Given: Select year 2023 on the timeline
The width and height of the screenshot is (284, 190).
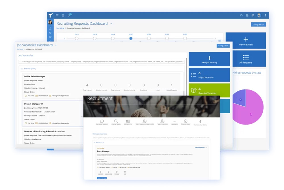Looking at the screenshot, I should coord(185,39).
